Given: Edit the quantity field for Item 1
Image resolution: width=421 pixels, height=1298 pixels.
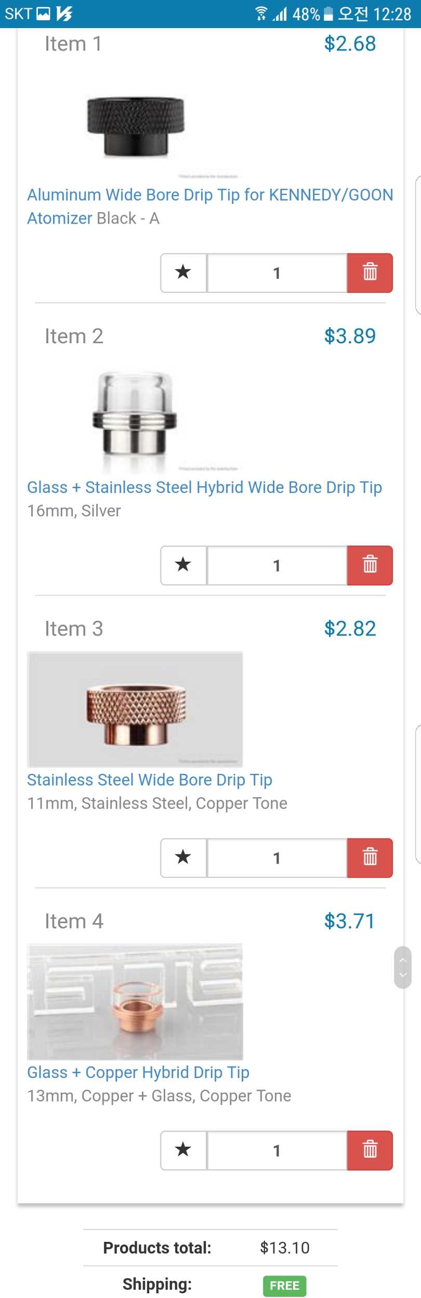Looking at the screenshot, I should (x=277, y=273).
